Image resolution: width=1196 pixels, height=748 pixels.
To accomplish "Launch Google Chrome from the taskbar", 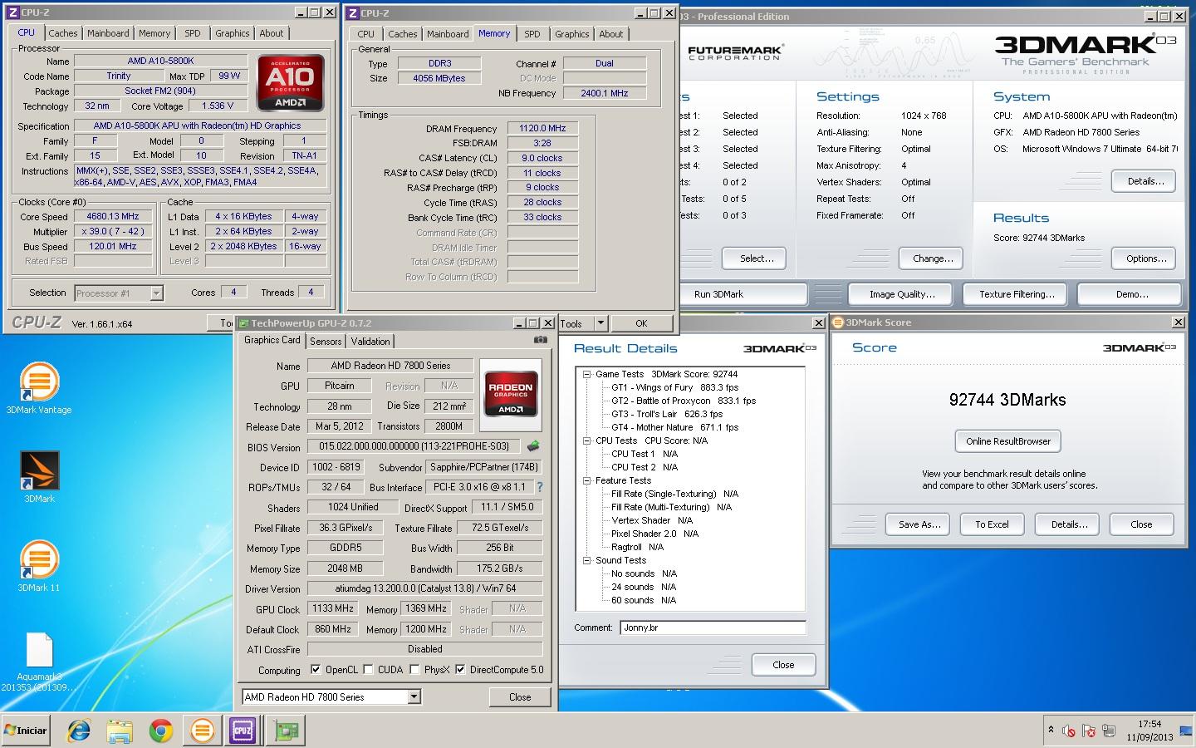I will click(x=160, y=731).
